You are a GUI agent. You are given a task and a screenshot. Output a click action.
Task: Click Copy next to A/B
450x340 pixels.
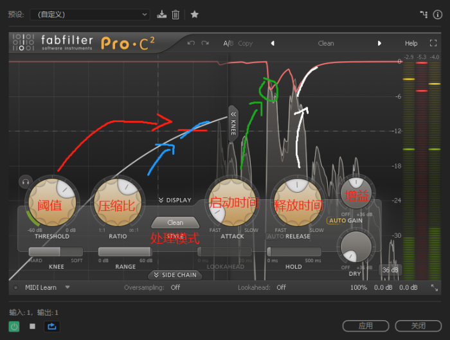tap(245, 43)
